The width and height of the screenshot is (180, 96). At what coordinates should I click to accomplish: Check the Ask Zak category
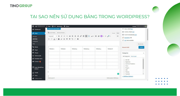click(x=124, y=60)
